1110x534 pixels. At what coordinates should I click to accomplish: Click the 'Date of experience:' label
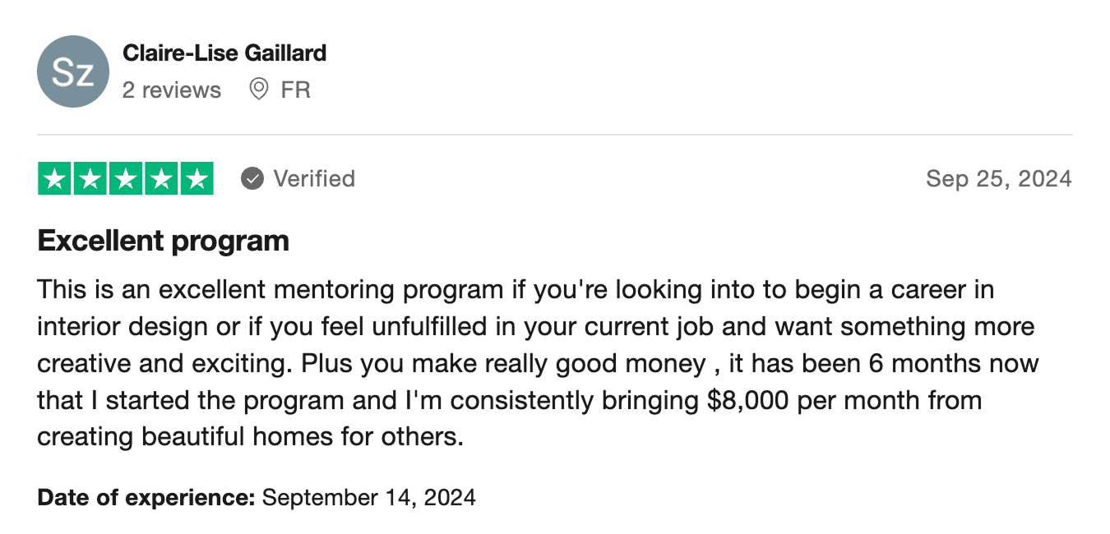146,497
